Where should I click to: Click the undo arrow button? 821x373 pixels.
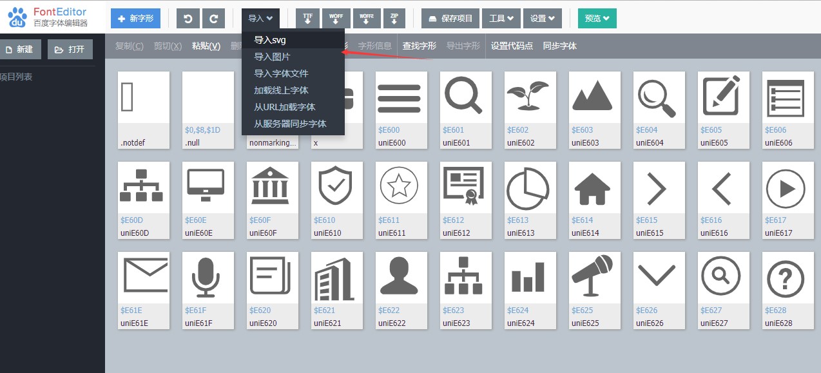click(x=188, y=19)
